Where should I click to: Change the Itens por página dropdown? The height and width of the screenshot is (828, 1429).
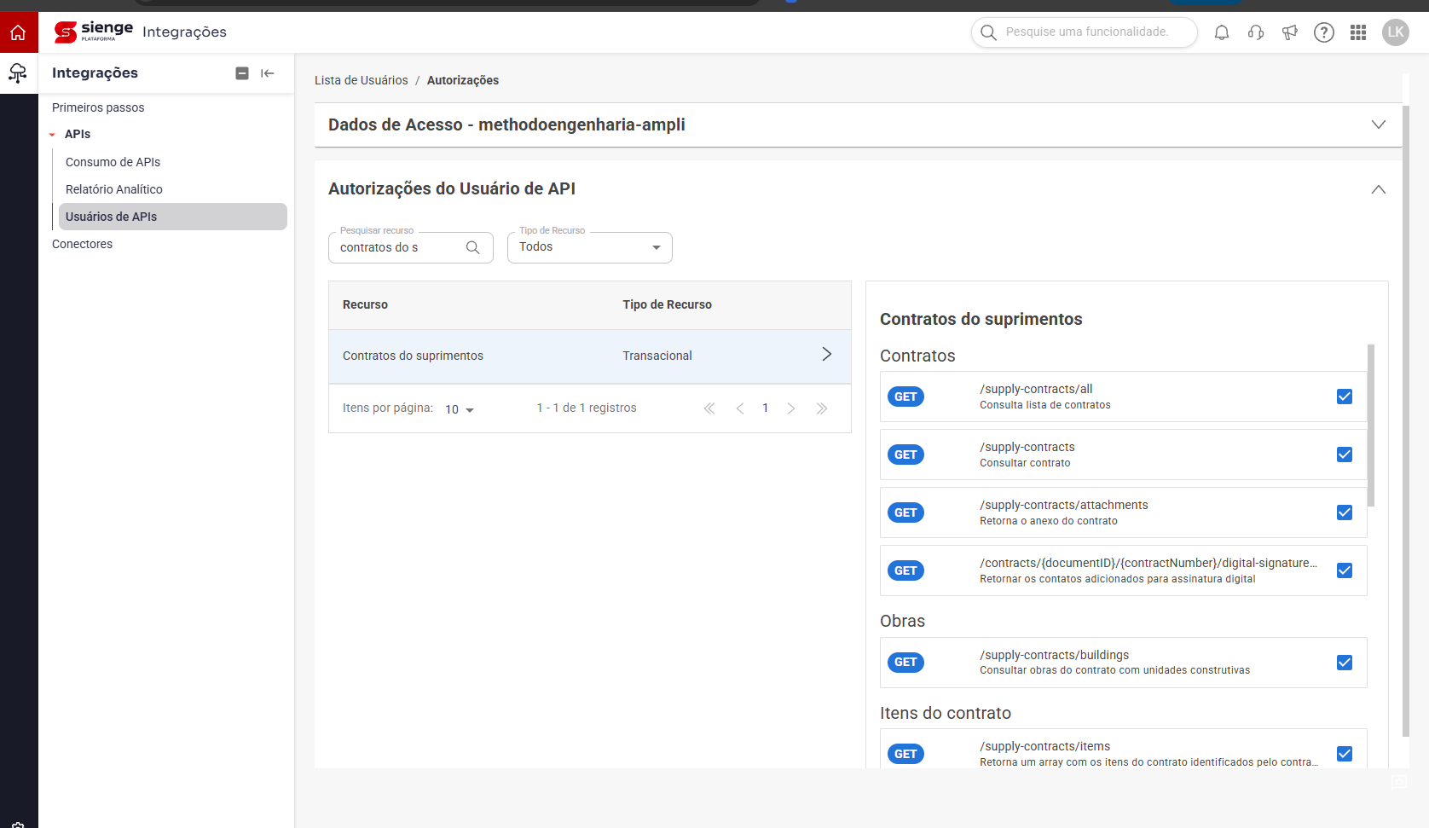(460, 409)
